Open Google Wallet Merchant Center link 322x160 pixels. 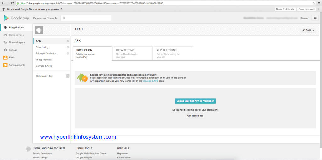point(91,153)
